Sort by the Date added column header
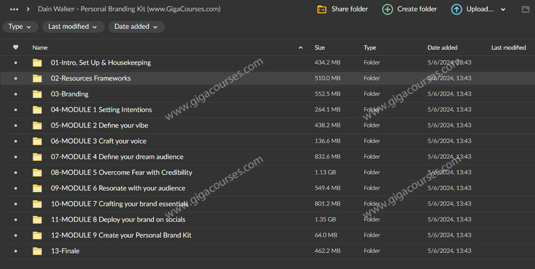 click(x=442, y=48)
